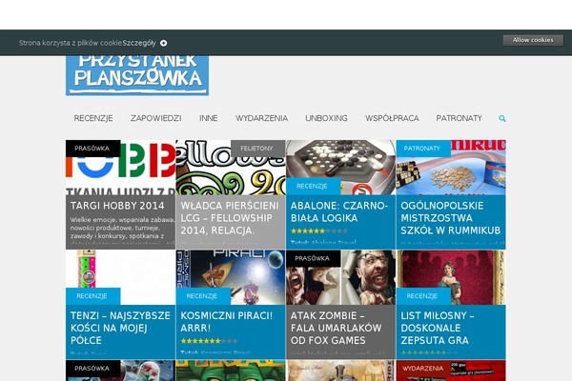
Task: Click the Prasówka tag on bottom left tile
Action: tap(93, 369)
